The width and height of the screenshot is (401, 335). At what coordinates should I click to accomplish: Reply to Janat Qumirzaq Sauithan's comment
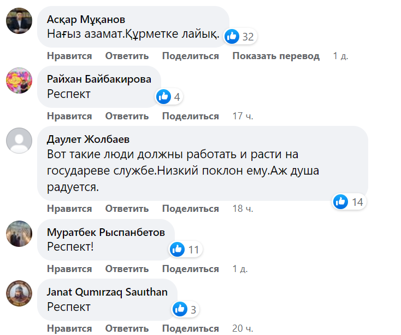(127, 328)
